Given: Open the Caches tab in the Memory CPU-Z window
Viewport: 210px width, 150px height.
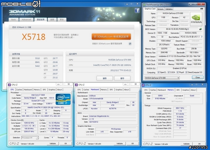Looking at the screenshot, I should click(x=153, y=90).
